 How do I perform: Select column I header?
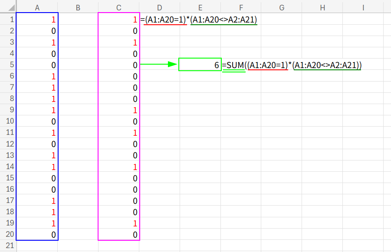(363, 7)
